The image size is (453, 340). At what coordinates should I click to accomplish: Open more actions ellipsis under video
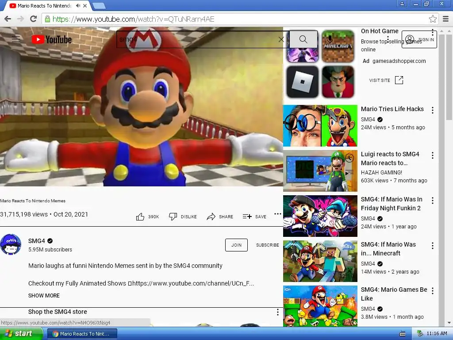click(278, 214)
